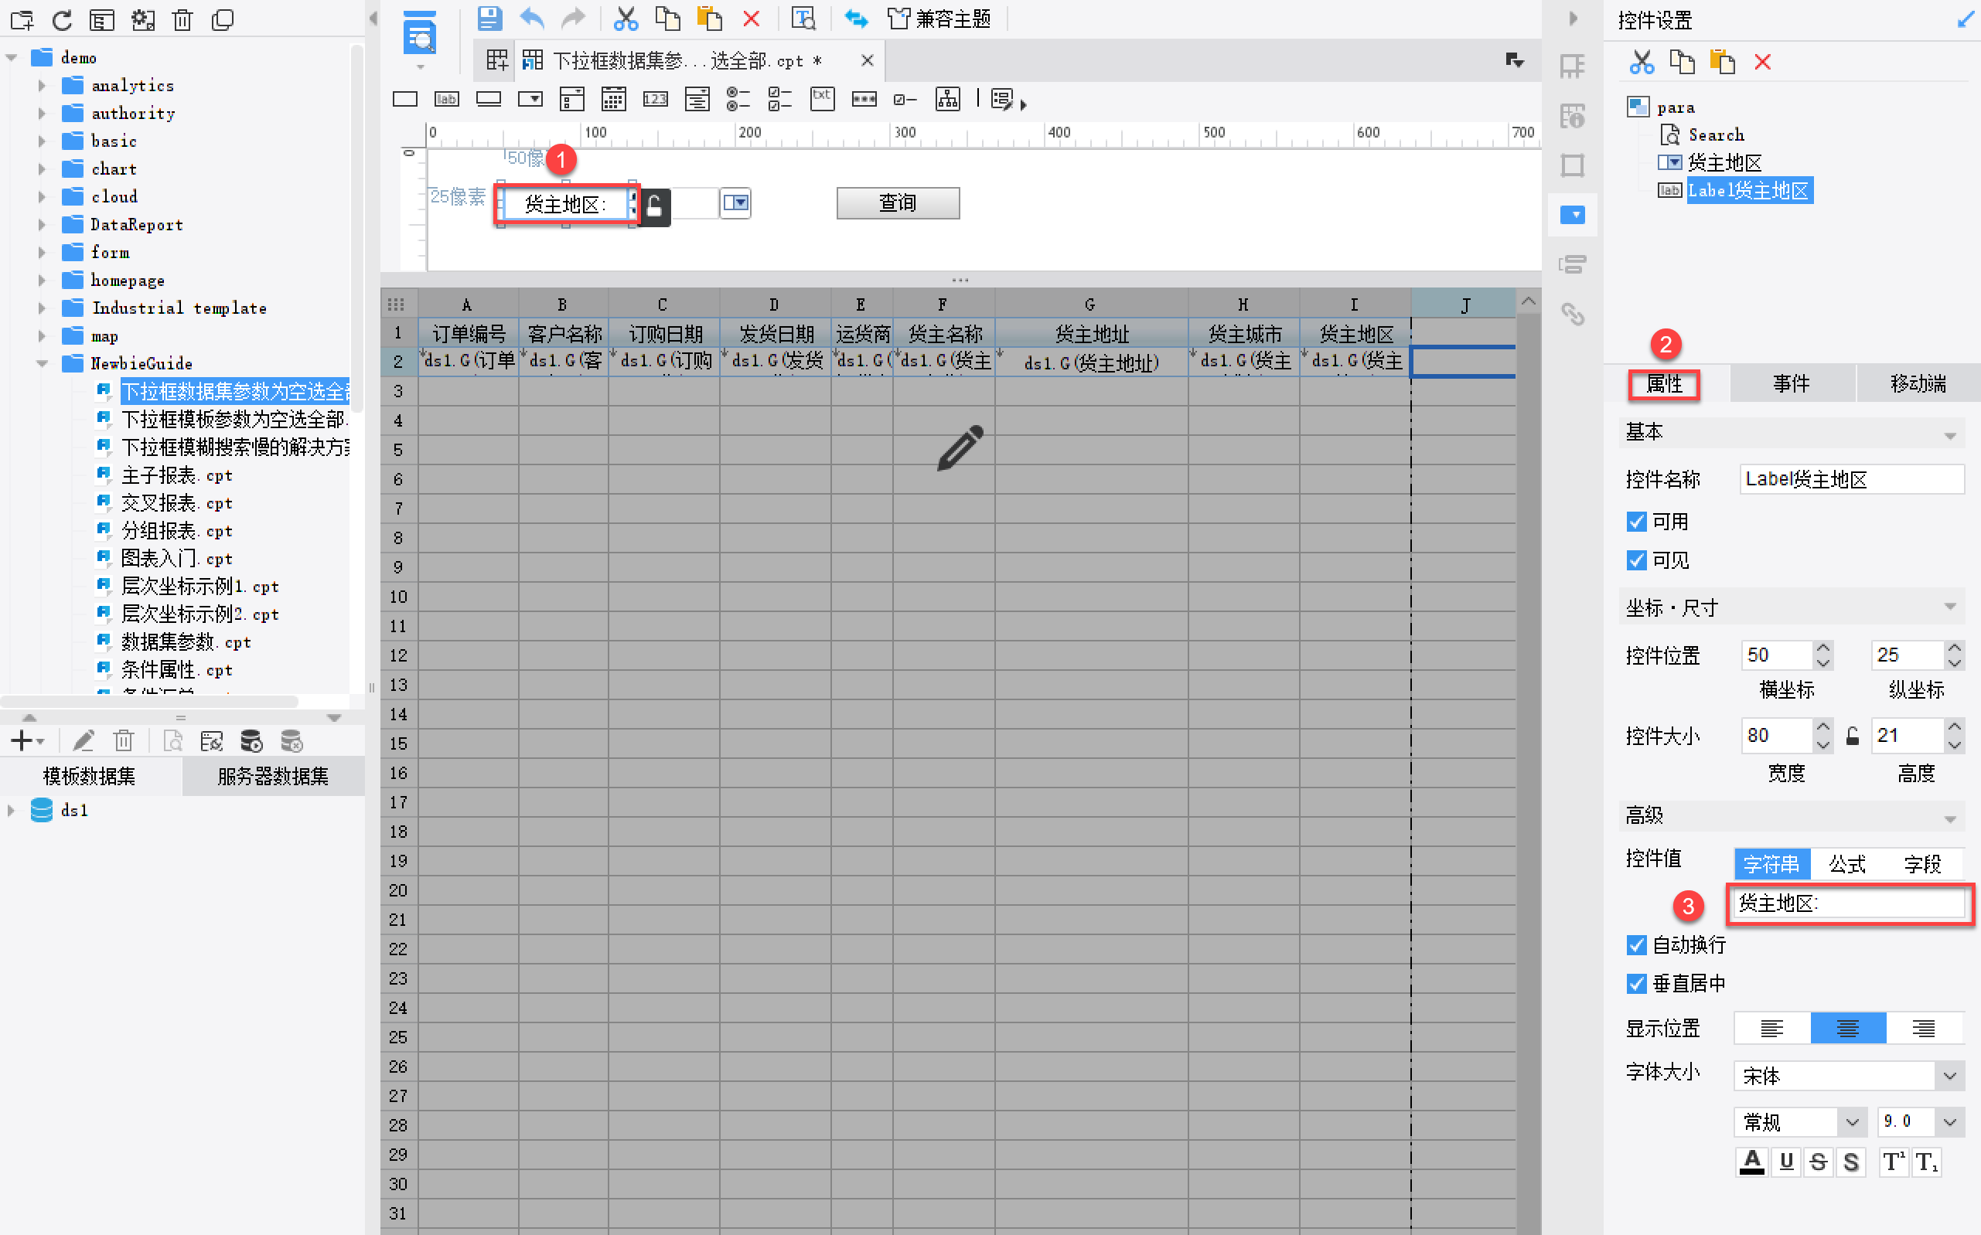The height and width of the screenshot is (1235, 1981).
Task: Expand the analytics folder
Action: pyautogui.click(x=43, y=85)
